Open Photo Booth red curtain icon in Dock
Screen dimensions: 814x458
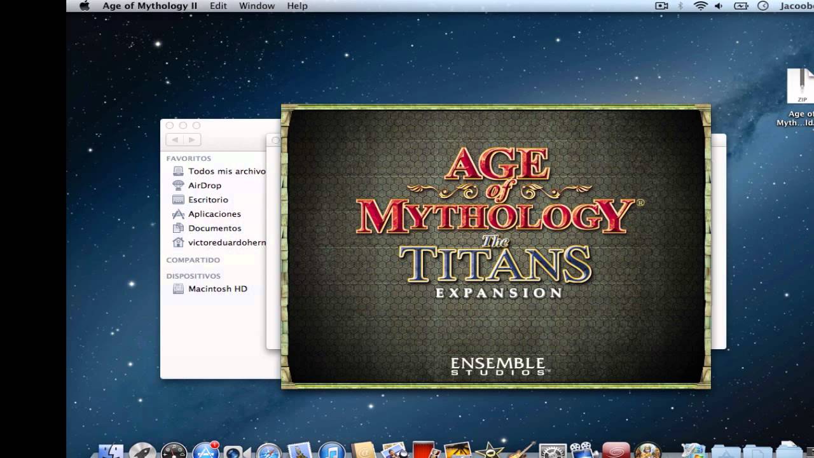tap(425, 450)
